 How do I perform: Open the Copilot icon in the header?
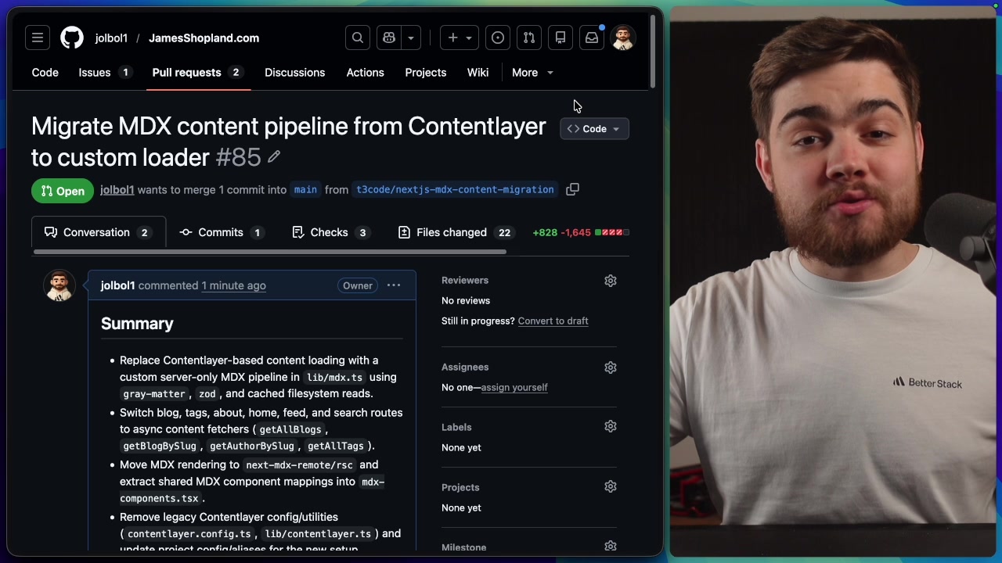[x=389, y=38]
